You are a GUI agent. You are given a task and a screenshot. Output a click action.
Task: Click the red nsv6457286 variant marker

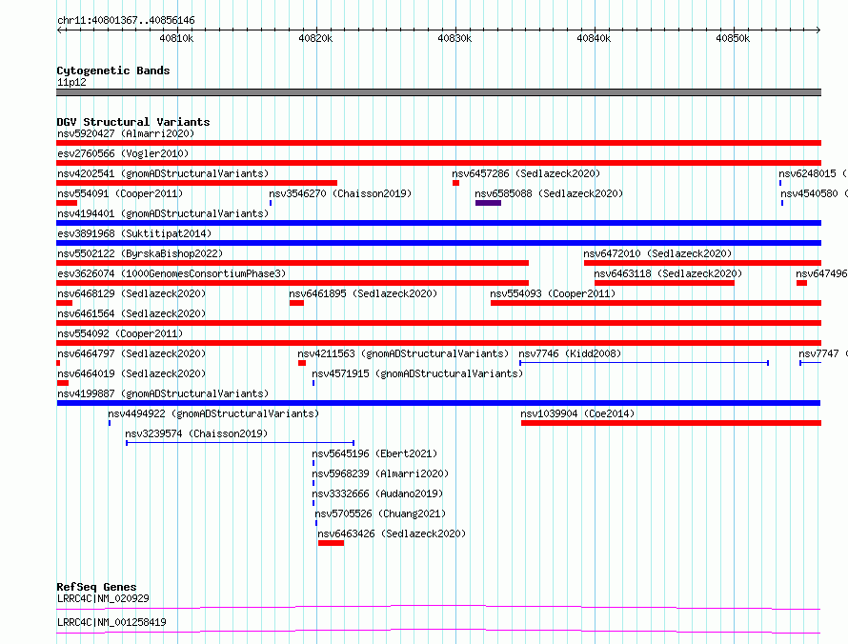[x=455, y=183]
